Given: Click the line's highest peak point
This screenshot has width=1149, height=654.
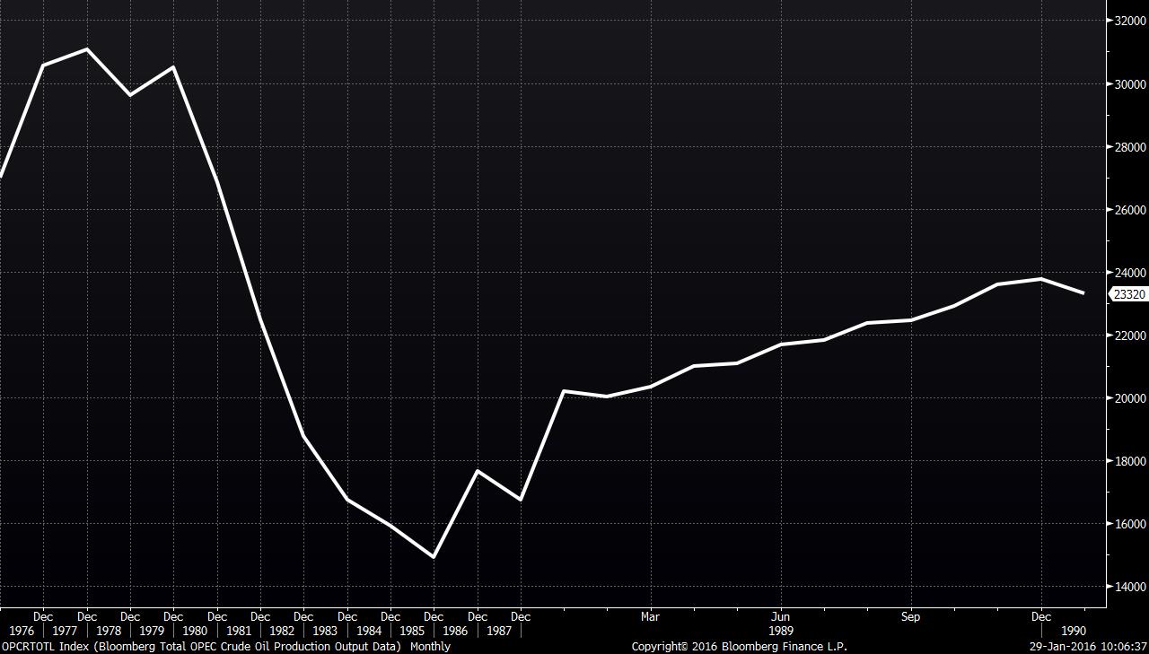Looking at the screenshot, I should tap(86, 49).
